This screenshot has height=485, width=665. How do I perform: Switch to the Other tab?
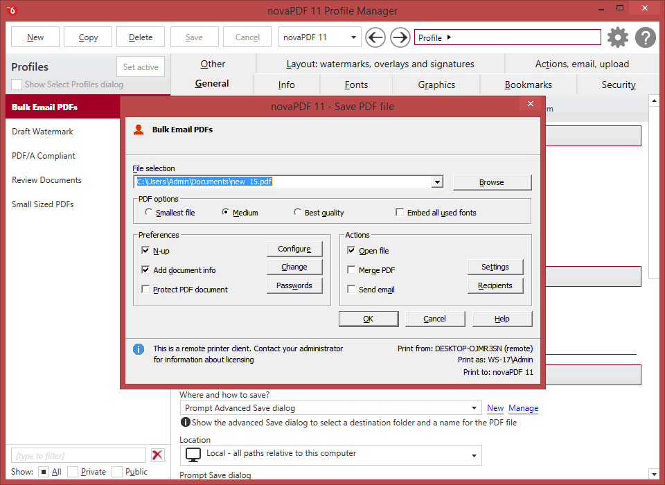tap(213, 64)
